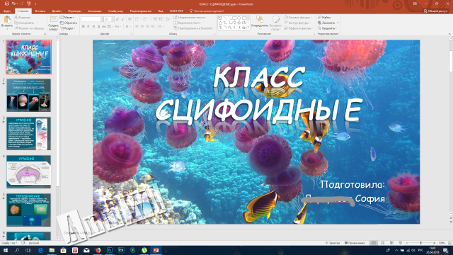
Task: Toggle underline (Ч) formatting
Action: [93, 27]
